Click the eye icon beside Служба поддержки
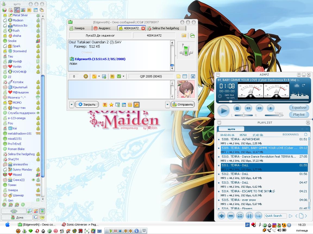The width and height of the screenshot is (313, 234). click(38, 113)
